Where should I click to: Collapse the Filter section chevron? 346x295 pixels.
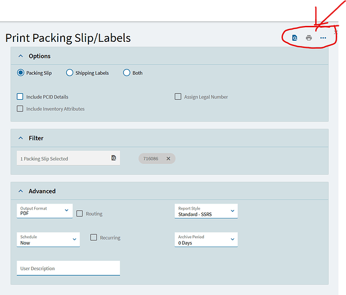coord(21,138)
